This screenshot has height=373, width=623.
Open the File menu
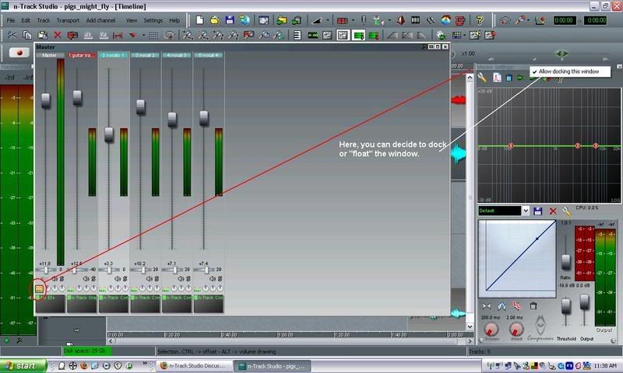[x=11, y=20]
